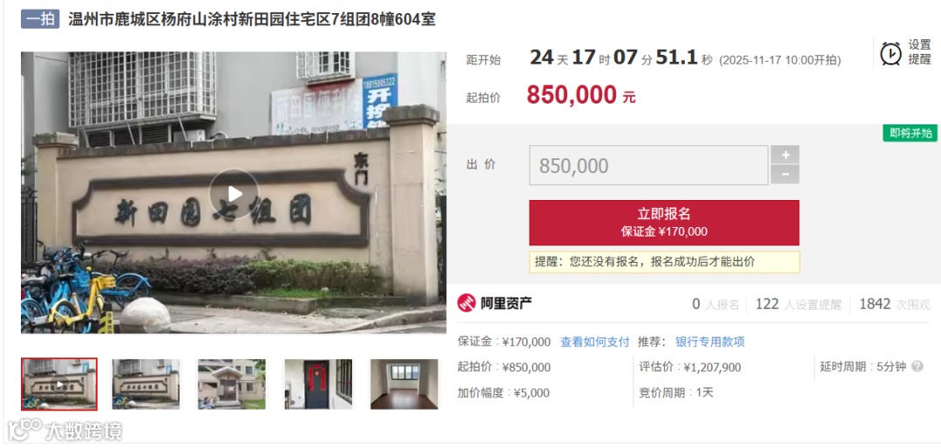This screenshot has width=941, height=448.
Task: Increase bid with the plus stepper
Action: point(785,155)
